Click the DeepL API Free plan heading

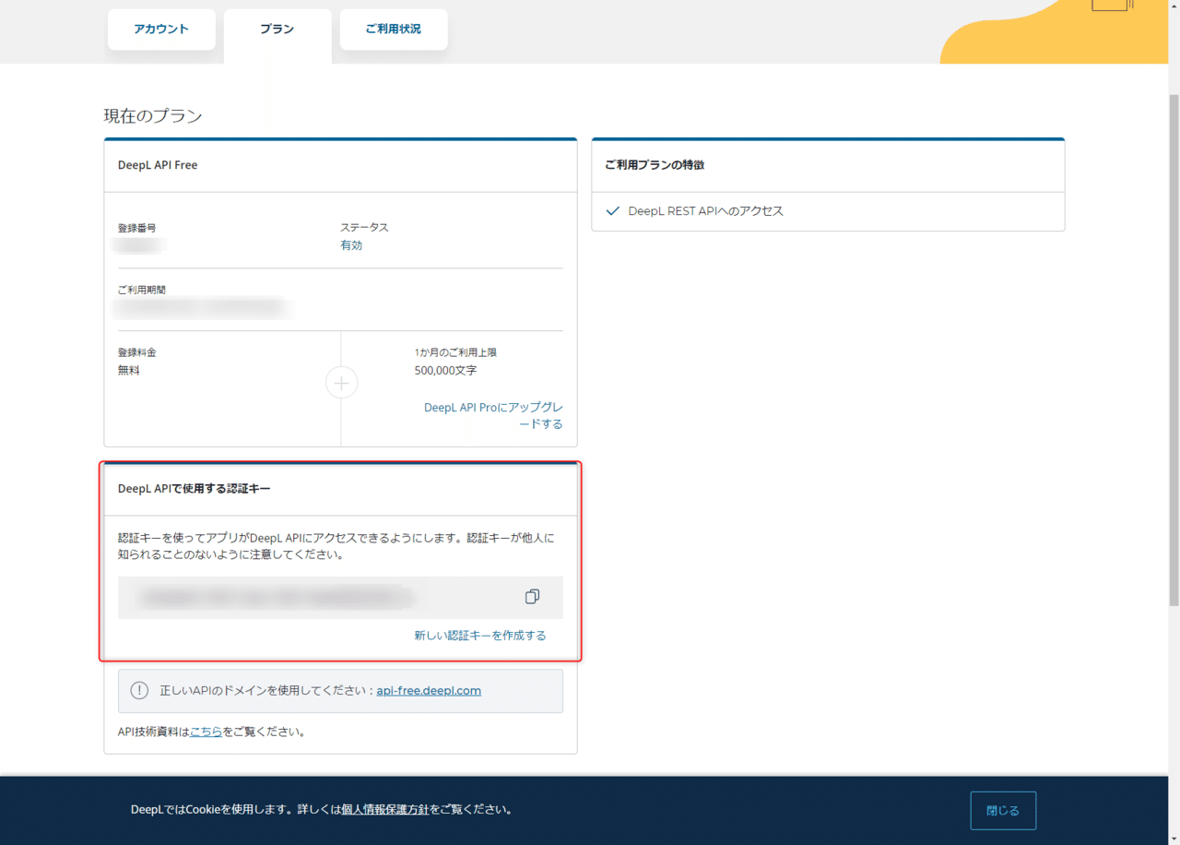(158, 165)
